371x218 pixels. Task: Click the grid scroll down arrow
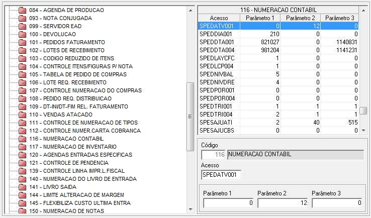(x=363, y=130)
